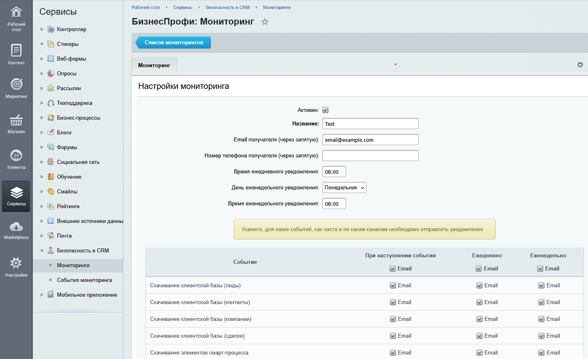Viewport: 588px width, 359px height.
Task: Expand the Рассылки tree node arrow
Action: click(x=42, y=88)
